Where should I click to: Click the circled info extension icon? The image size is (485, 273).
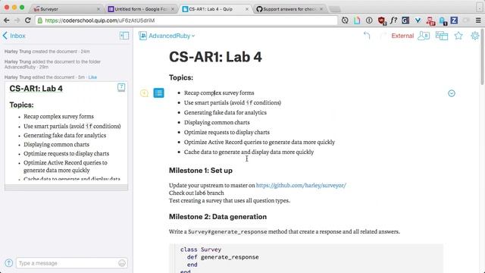click(369, 20)
